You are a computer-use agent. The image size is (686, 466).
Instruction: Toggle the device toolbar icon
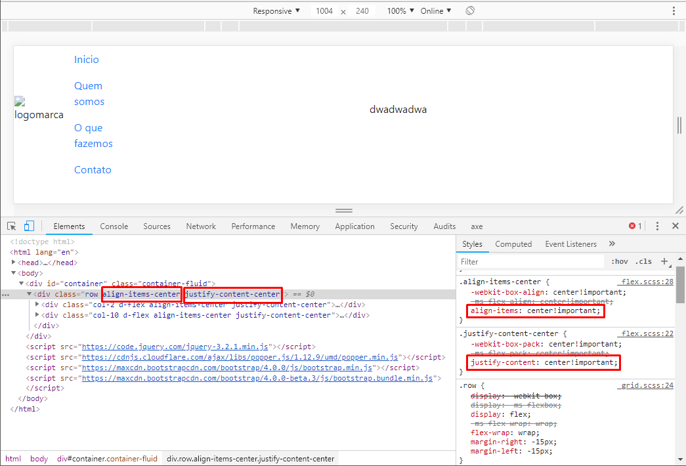point(29,226)
